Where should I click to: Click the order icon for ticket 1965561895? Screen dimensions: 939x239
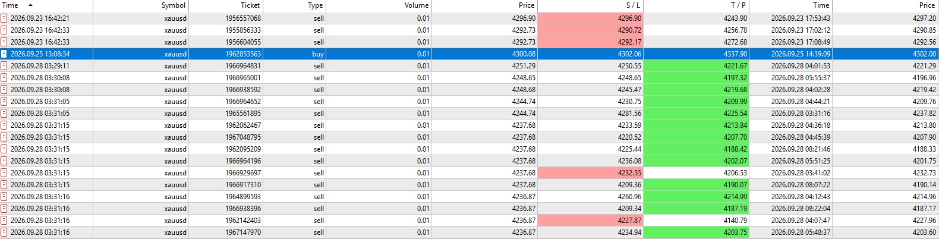pyautogui.click(x=4, y=114)
